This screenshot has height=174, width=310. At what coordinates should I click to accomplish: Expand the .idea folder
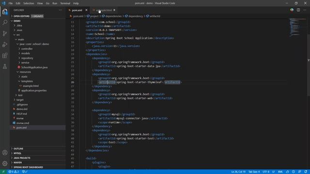click(38, 26)
